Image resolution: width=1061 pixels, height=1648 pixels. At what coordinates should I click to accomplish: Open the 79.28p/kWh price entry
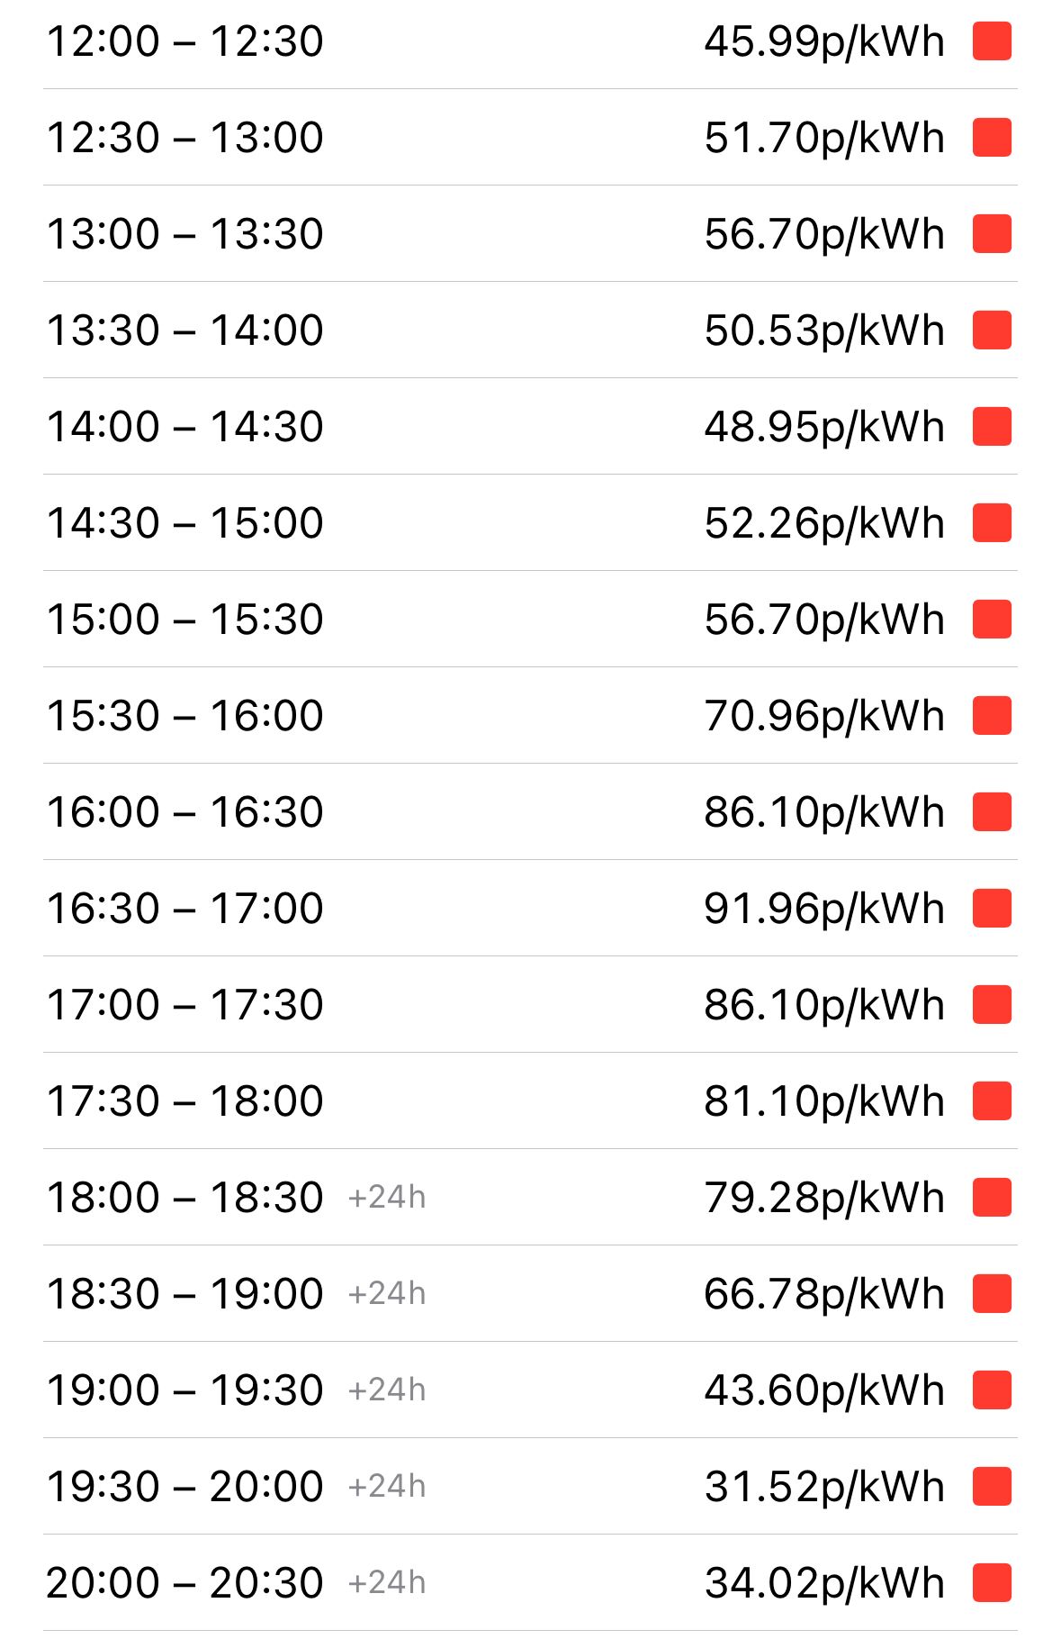[824, 1199]
